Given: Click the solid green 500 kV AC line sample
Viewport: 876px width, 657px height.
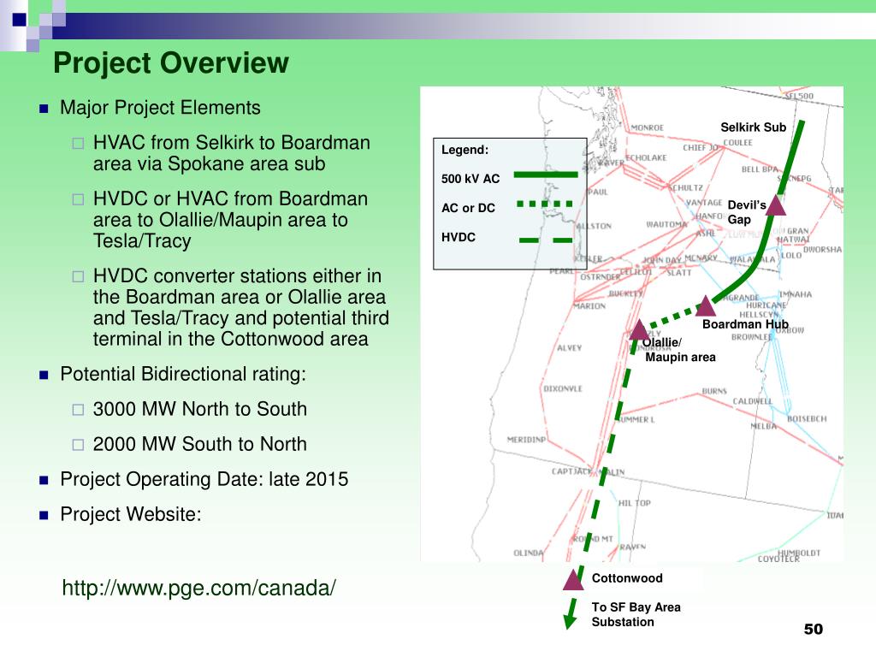Looking at the screenshot, I should pos(546,175).
